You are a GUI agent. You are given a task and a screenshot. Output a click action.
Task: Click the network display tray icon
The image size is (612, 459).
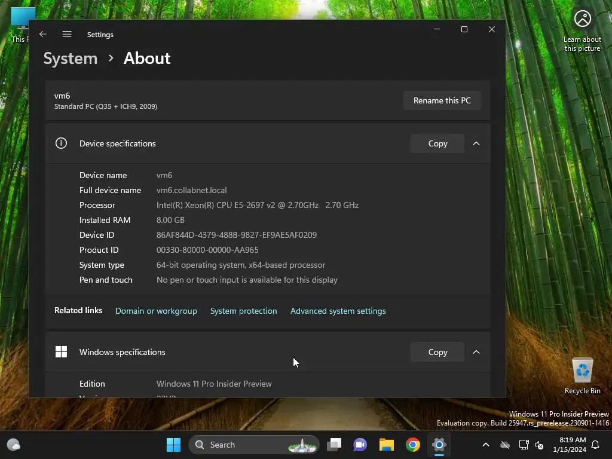click(524, 445)
